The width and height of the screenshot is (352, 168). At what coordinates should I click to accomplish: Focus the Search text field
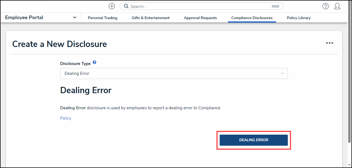coord(200,6)
